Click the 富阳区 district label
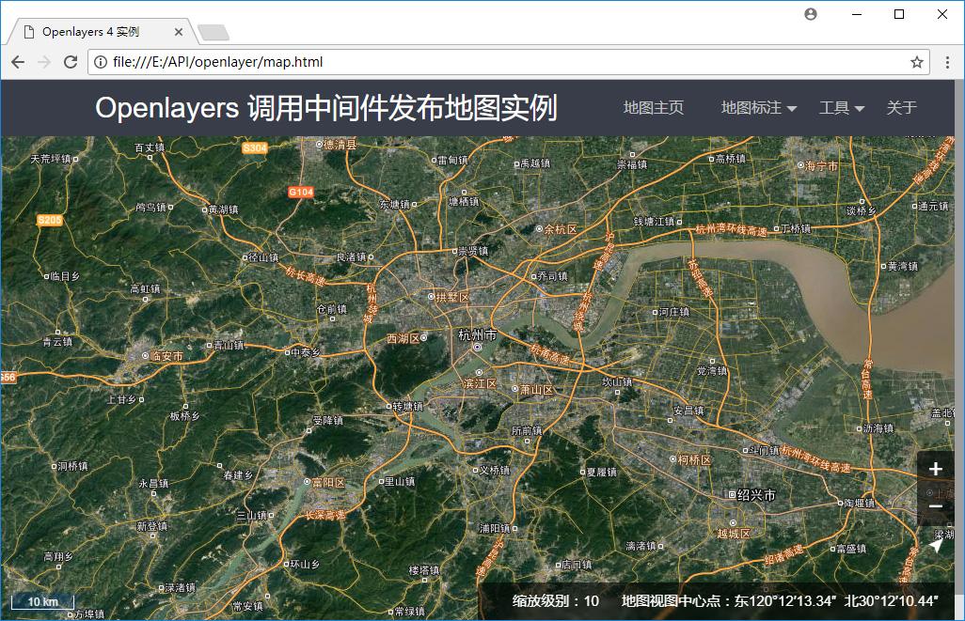The height and width of the screenshot is (621, 965). click(x=328, y=483)
